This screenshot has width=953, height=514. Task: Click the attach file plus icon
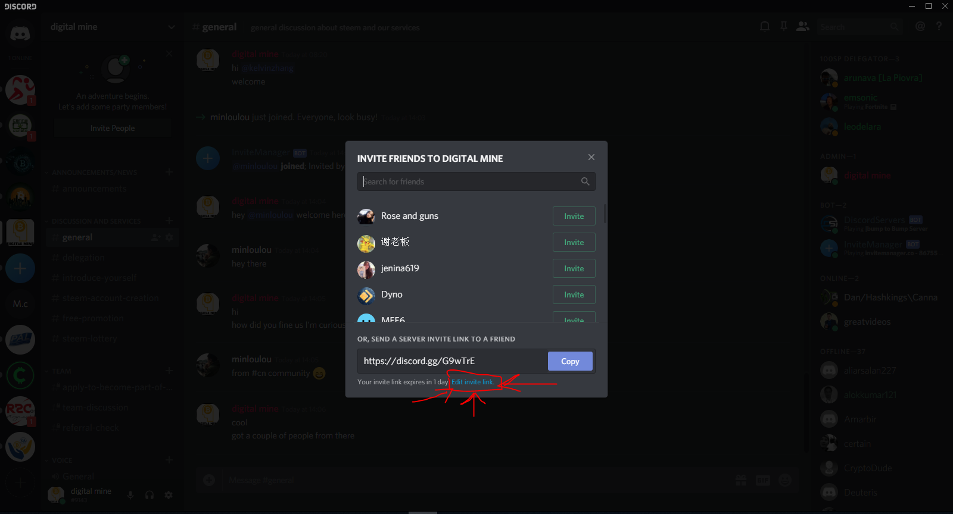click(x=209, y=480)
